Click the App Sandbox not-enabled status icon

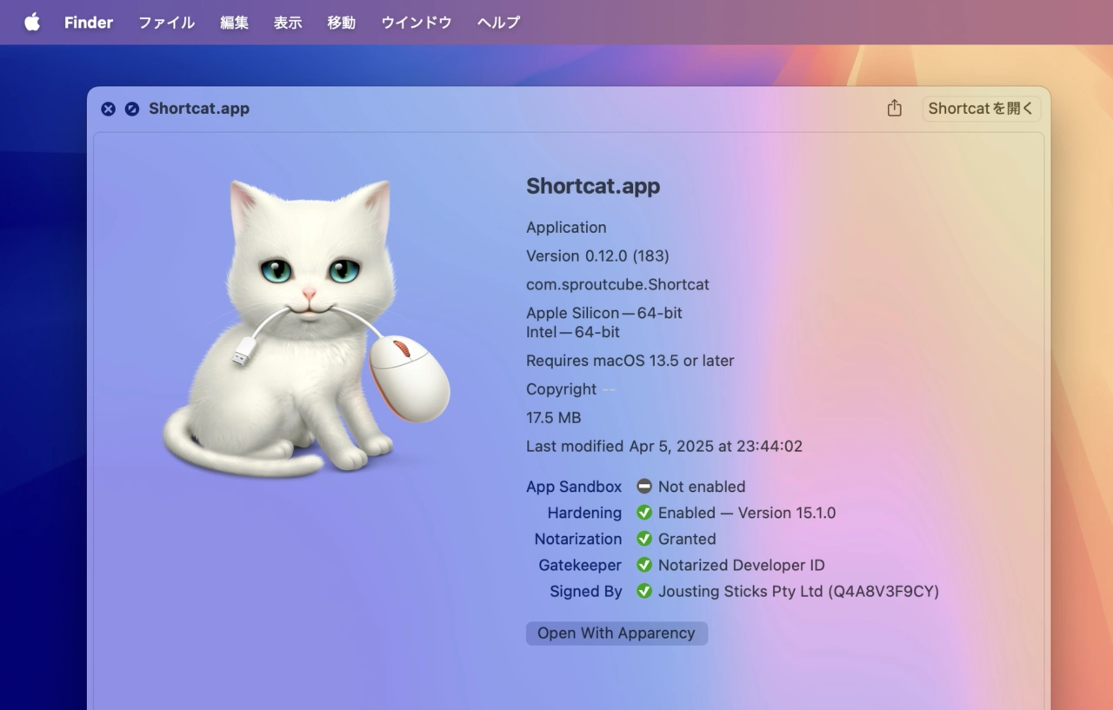tap(644, 487)
